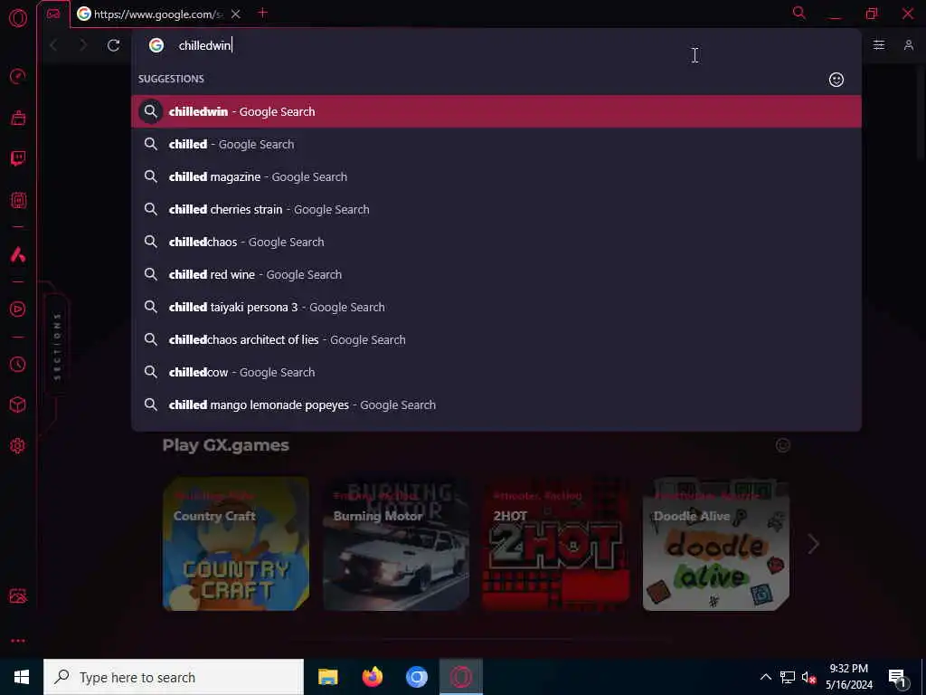This screenshot has height=695, width=926.
Task: Click the search tabs magnifier icon
Action: pyautogui.click(x=799, y=13)
